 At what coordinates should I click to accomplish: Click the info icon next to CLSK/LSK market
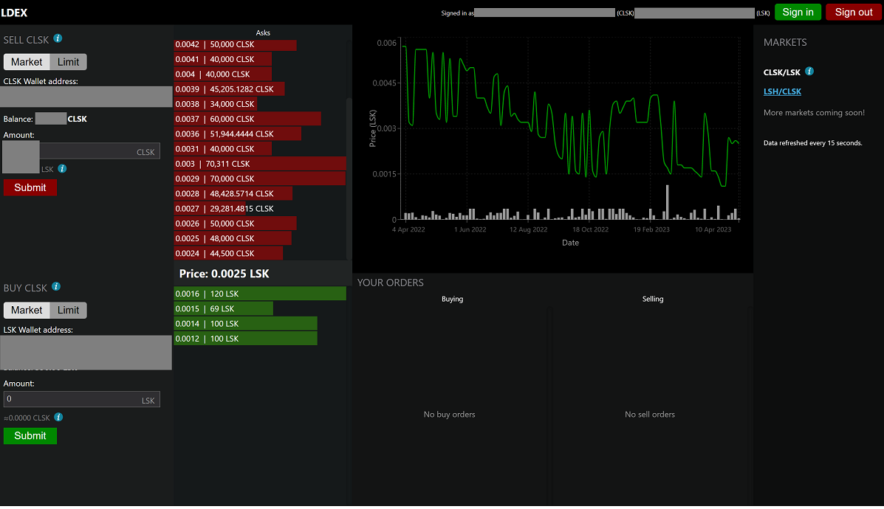(809, 72)
